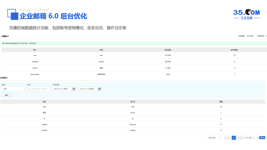
Task: Sort by 已用容量 column header
Action: point(168,50)
